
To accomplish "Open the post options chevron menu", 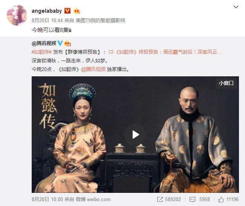I will (x=236, y=7).
